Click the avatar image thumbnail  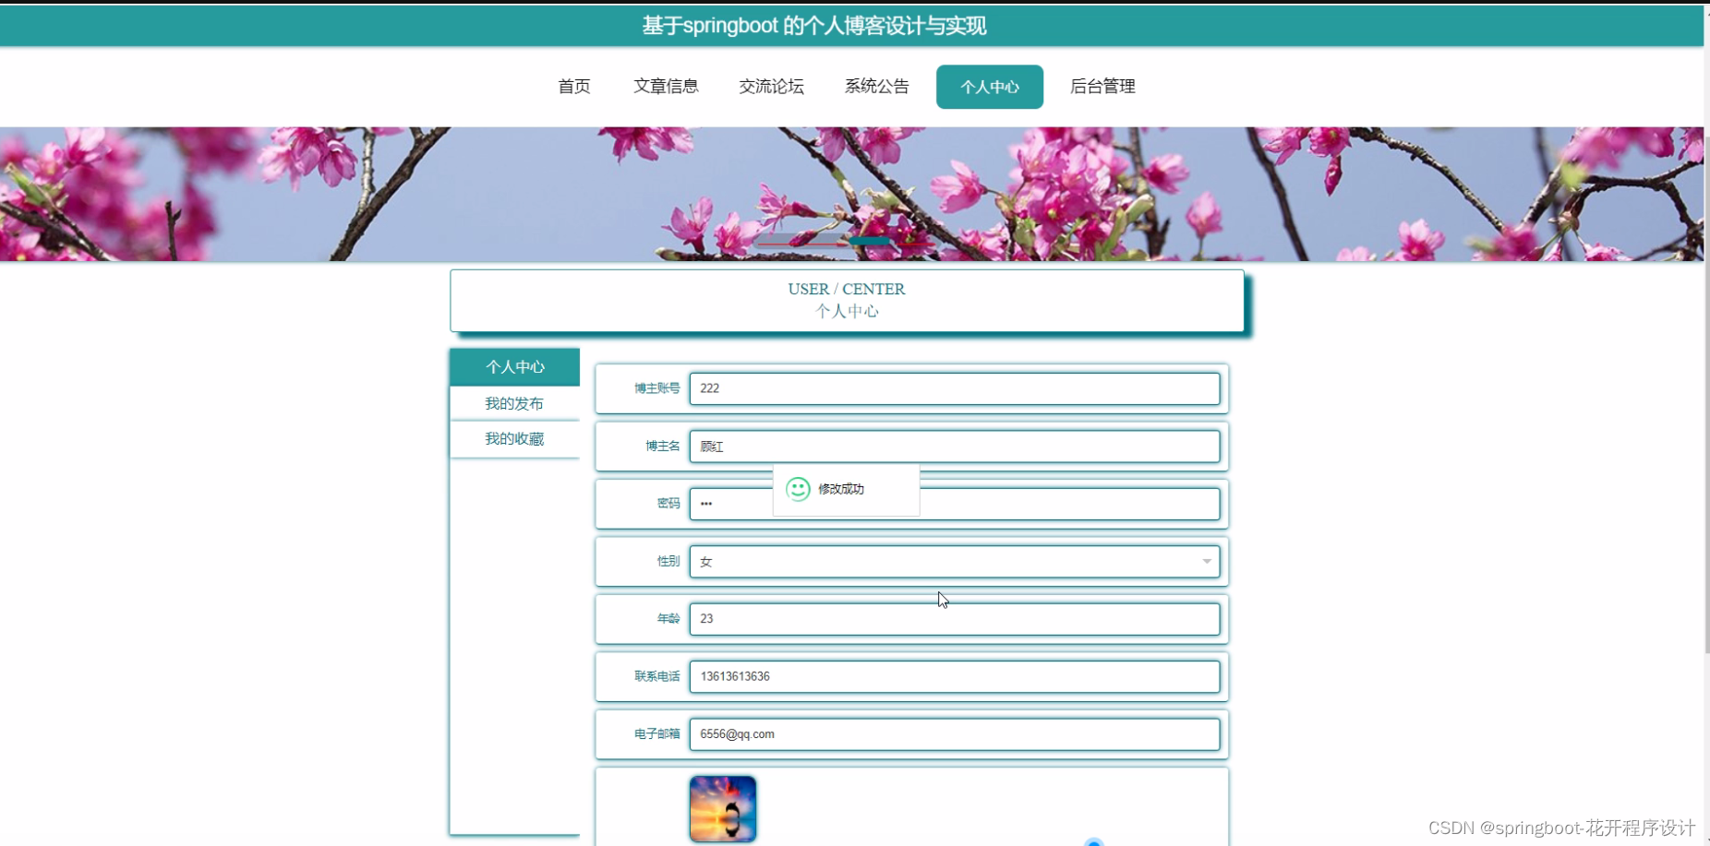pyautogui.click(x=723, y=808)
